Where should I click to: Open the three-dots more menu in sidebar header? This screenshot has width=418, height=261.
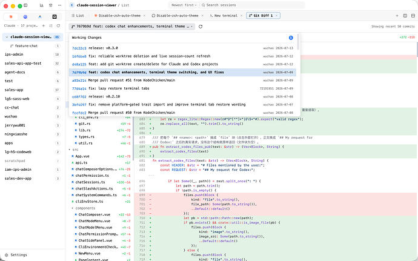(59, 5)
